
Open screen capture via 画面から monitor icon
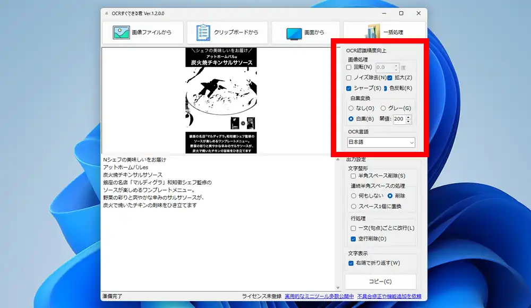(x=294, y=32)
